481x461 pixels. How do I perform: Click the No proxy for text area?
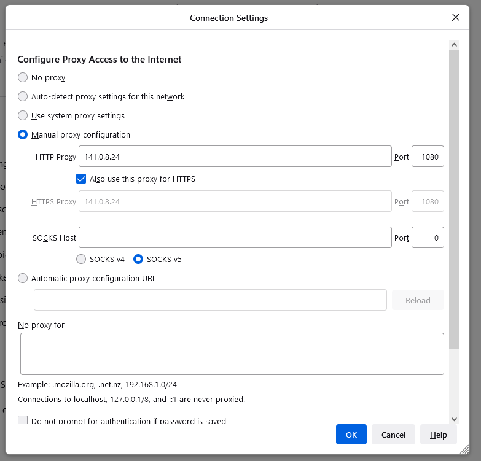[x=232, y=354]
